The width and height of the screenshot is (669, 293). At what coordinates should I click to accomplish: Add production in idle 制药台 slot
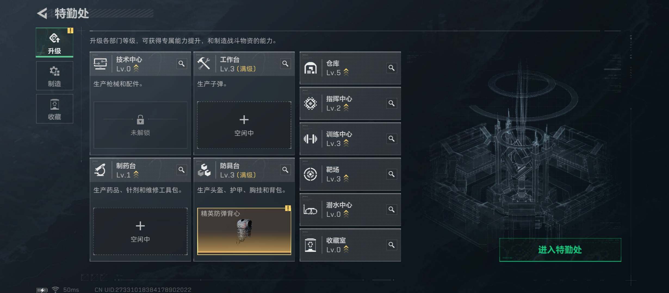click(x=140, y=231)
